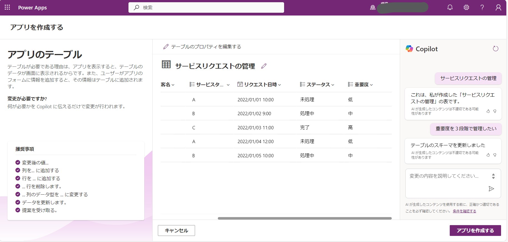Viewport: 508px width, 242px height.
Task: Click the 2022/01/01 10:00 cell
Action: point(256,100)
